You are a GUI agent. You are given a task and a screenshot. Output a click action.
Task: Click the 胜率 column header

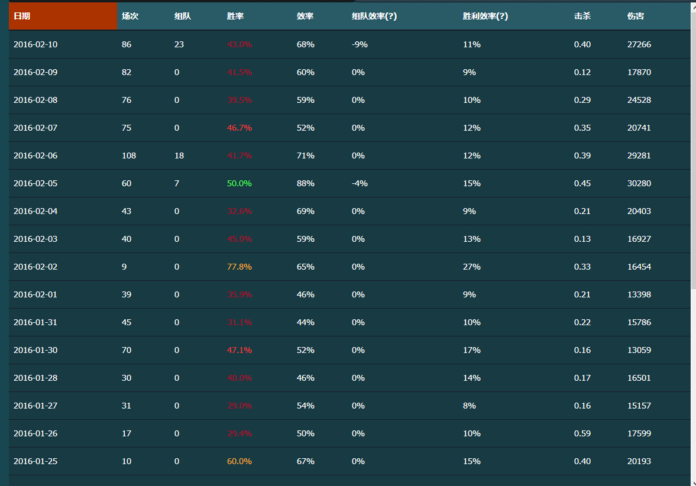235,17
